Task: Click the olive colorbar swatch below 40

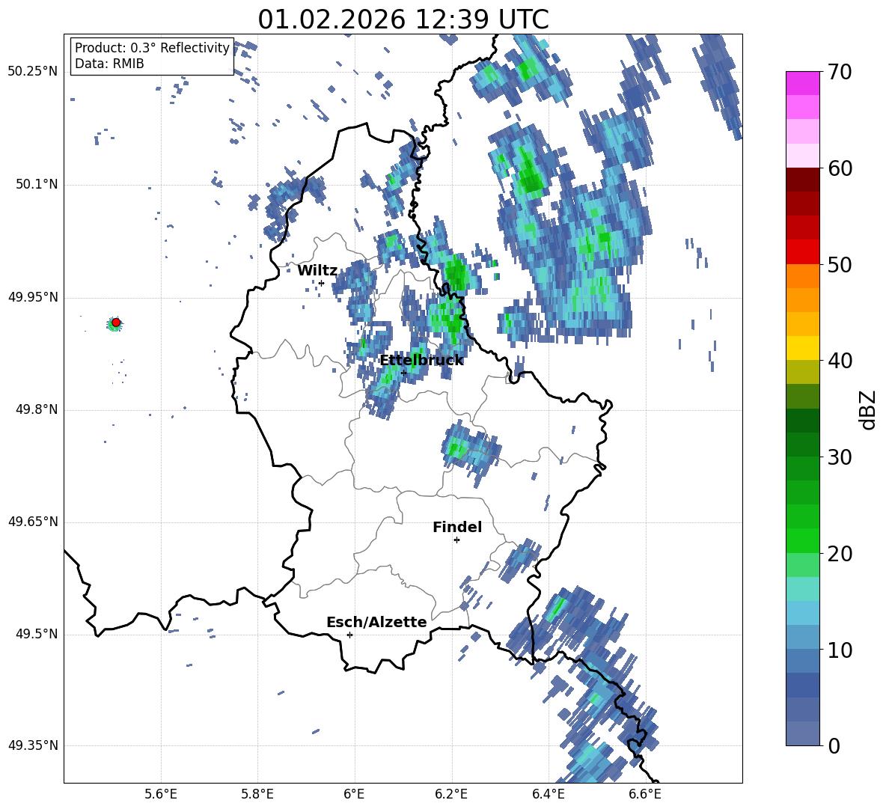Action: (802, 372)
